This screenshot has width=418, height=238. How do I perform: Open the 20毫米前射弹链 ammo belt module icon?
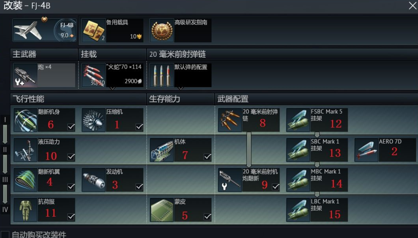coord(230,120)
